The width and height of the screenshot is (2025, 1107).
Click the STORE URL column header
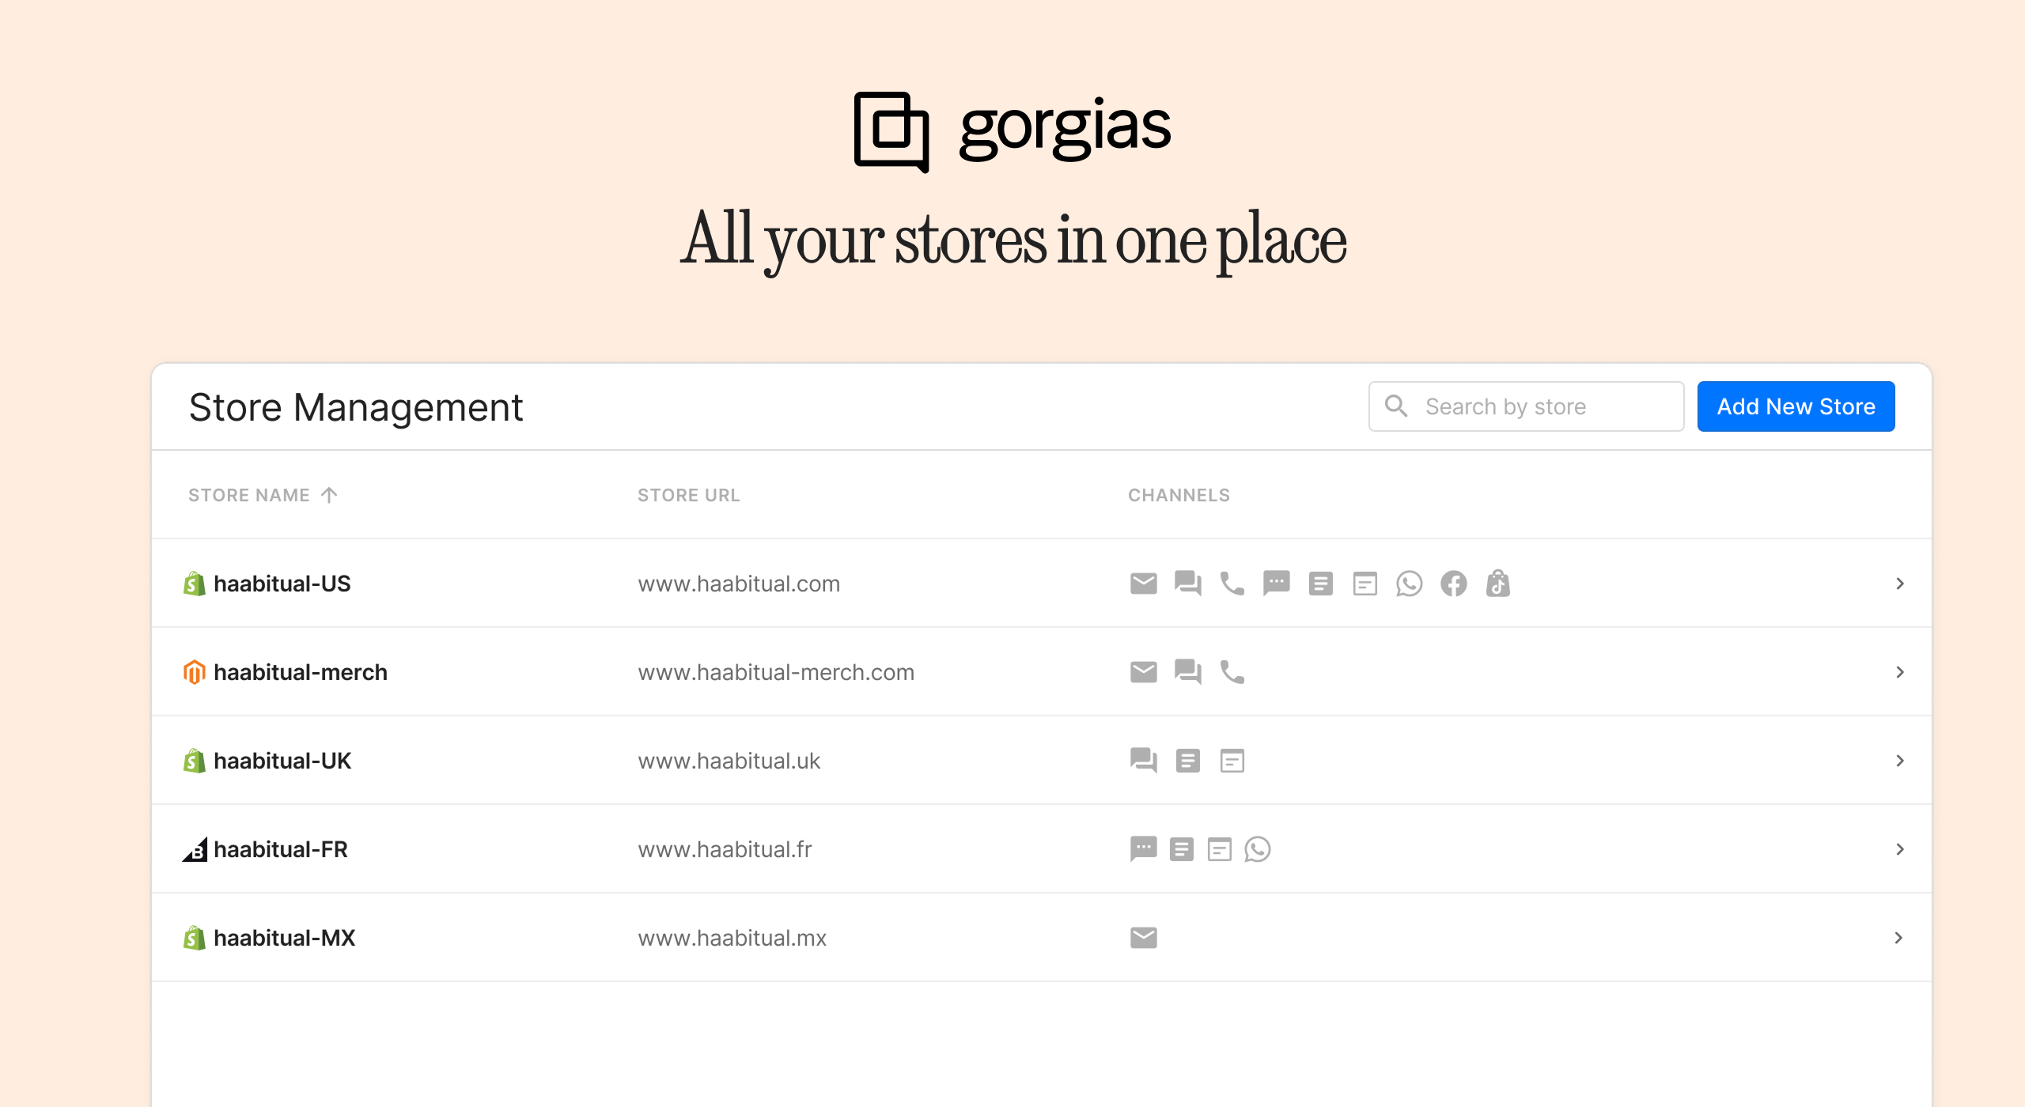(689, 495)
